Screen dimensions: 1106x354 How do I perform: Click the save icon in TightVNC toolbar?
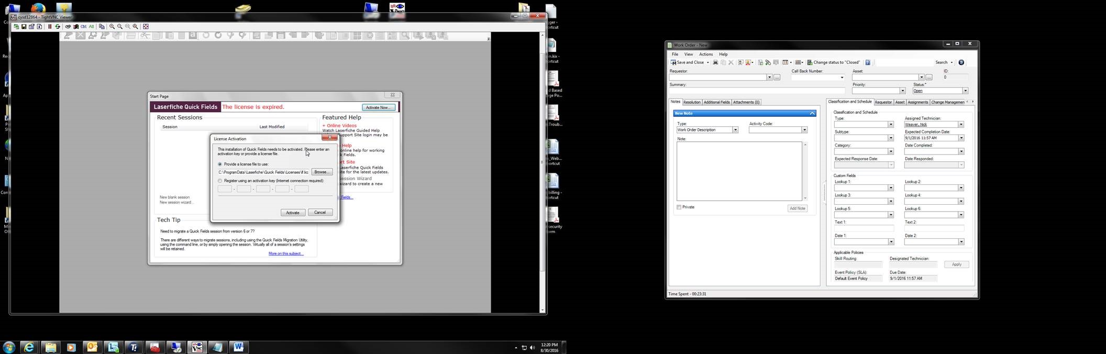[x=24, y=27]
